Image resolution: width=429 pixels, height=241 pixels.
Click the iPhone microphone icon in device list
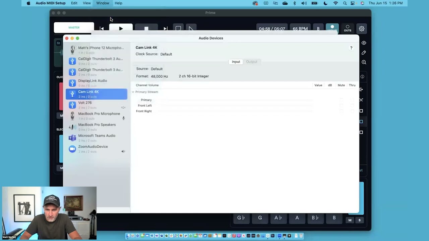pyautogui.click(x=72, y=50)
